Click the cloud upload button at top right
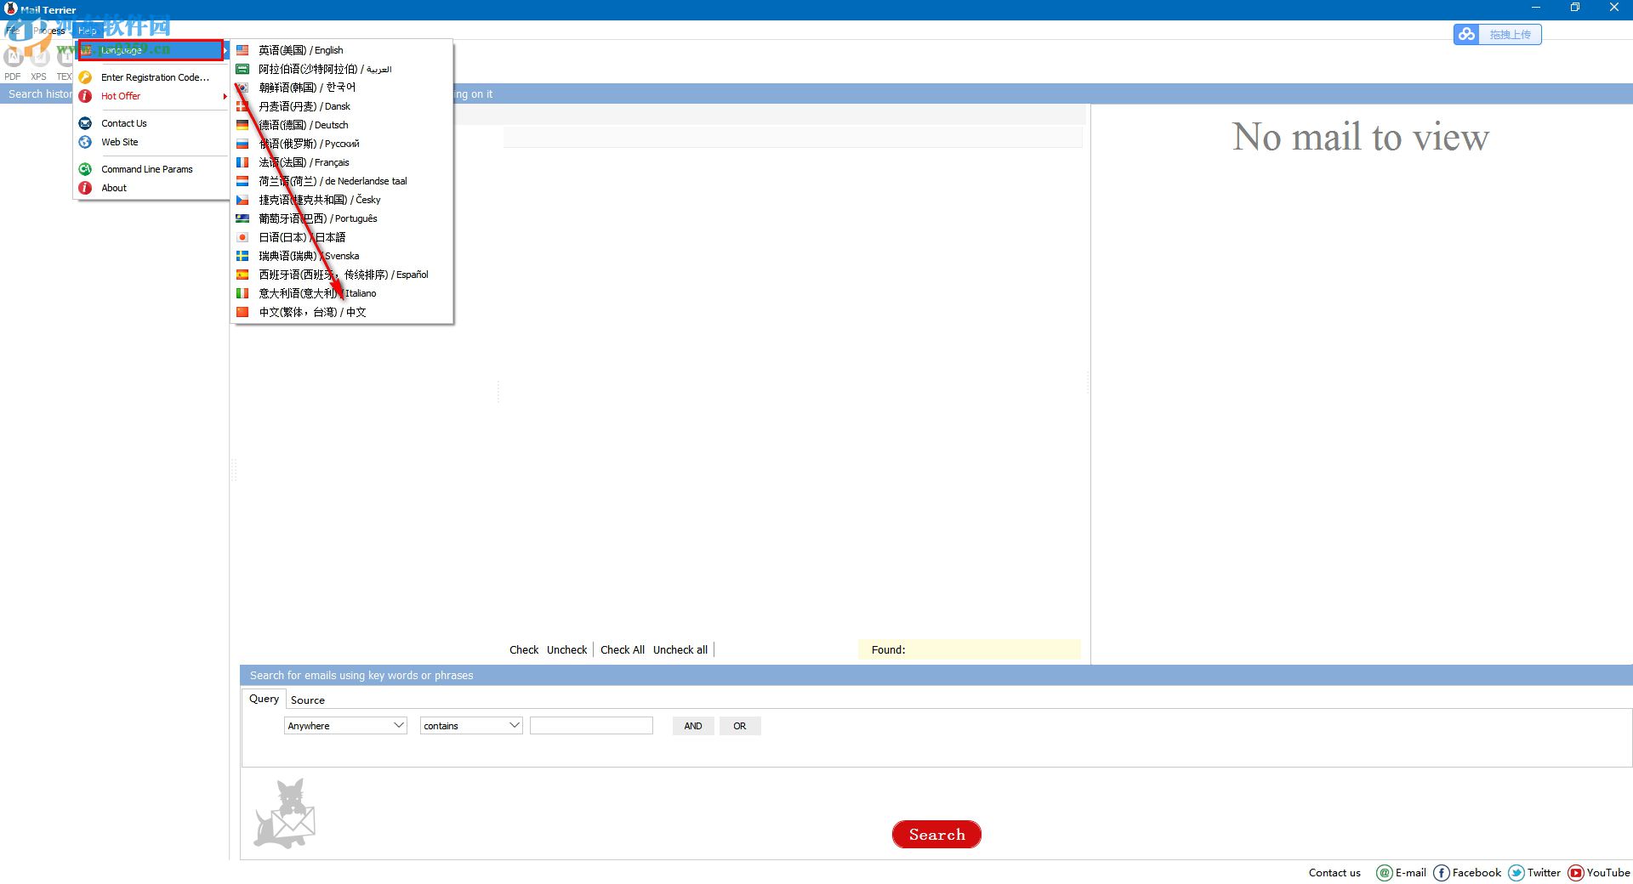1633x884 pixels. click(1498, 34)
